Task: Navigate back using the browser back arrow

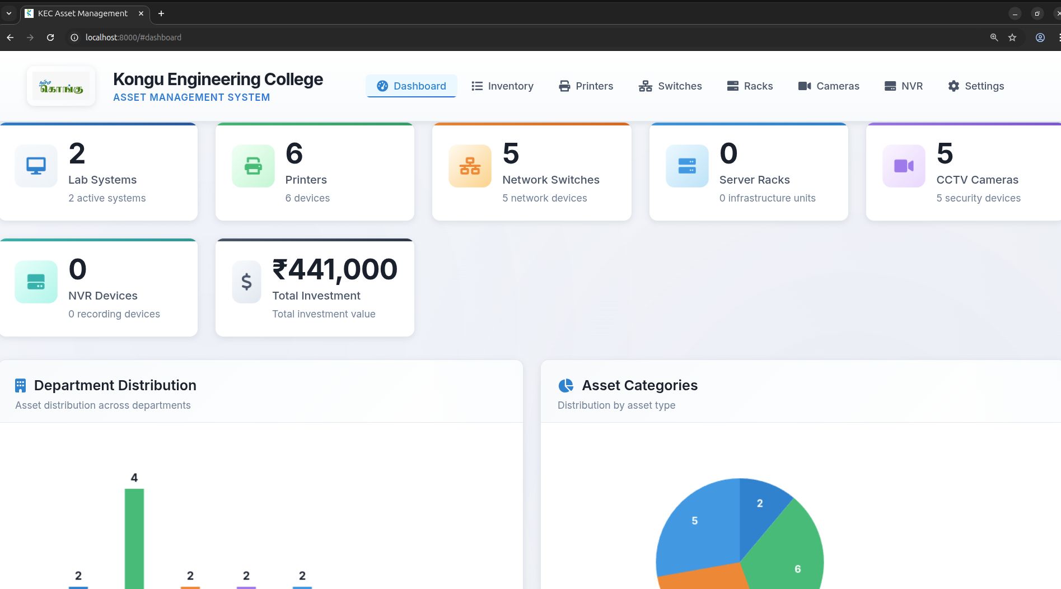Action: pos(10,38)
